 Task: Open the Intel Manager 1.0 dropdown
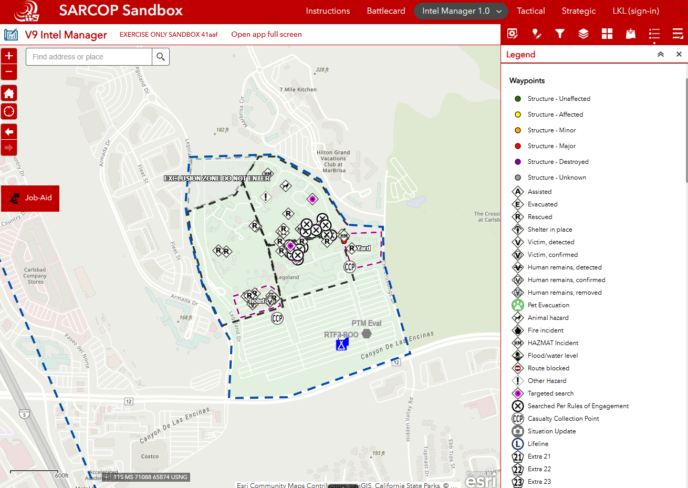(461, 11)
